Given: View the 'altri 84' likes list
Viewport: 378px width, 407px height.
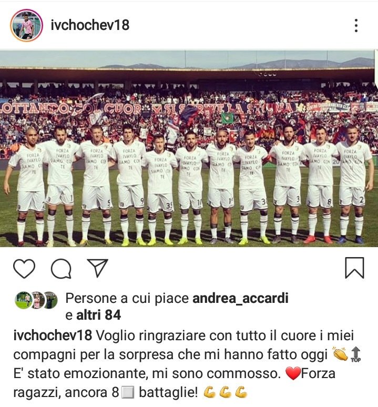Looking at the screenshot, I should (99, 315).
